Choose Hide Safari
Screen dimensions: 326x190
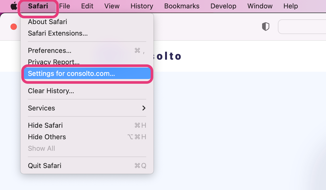coord(87,125)
